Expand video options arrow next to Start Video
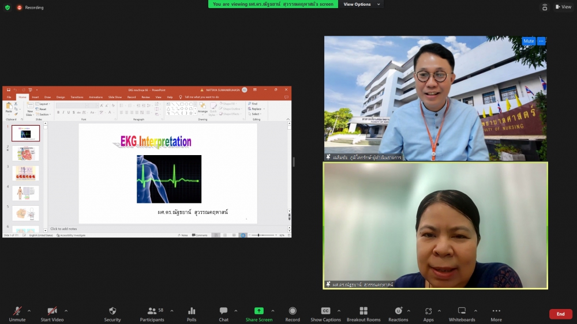This screenshot has height=324, width=577. 66,310
